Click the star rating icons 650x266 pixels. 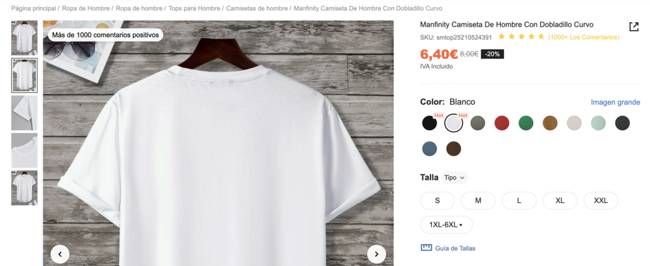[521, 37]
